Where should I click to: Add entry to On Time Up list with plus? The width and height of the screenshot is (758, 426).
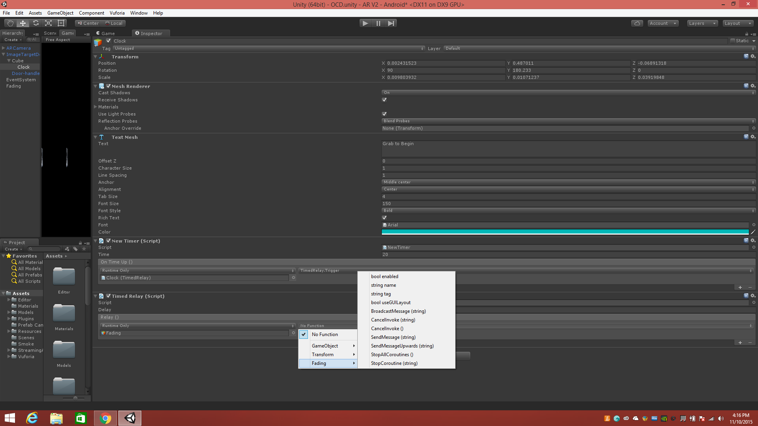740,288
